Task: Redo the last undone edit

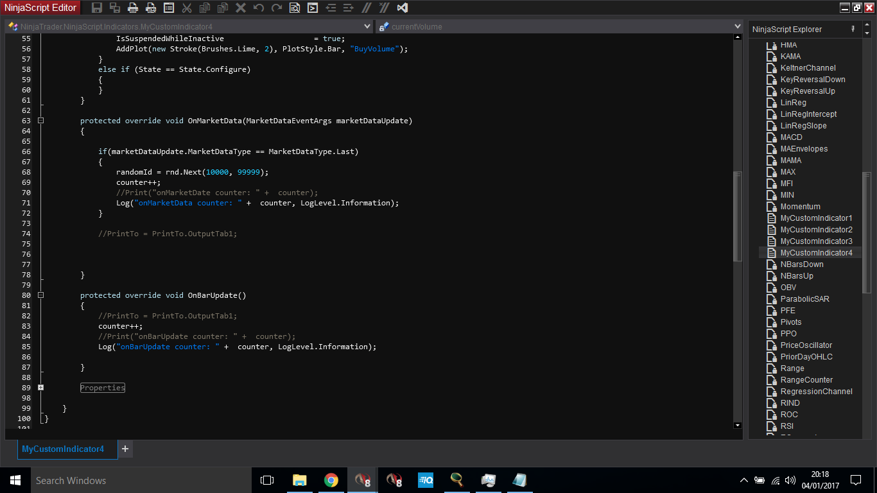Action: pos(277,8)
